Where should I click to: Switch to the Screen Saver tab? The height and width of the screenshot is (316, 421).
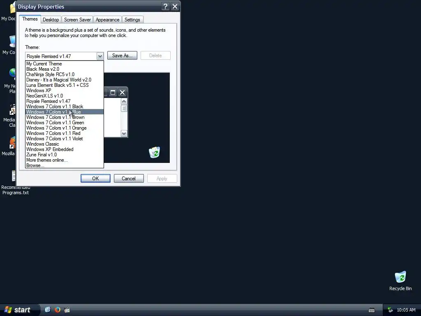pyautogui.click(x=77, y=20)
